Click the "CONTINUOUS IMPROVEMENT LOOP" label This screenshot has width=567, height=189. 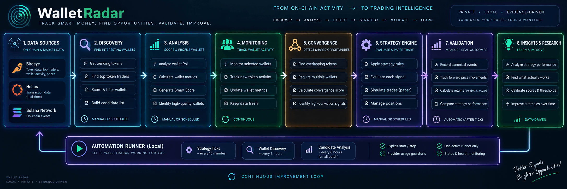pyautogui.click(x=282, y=177)
